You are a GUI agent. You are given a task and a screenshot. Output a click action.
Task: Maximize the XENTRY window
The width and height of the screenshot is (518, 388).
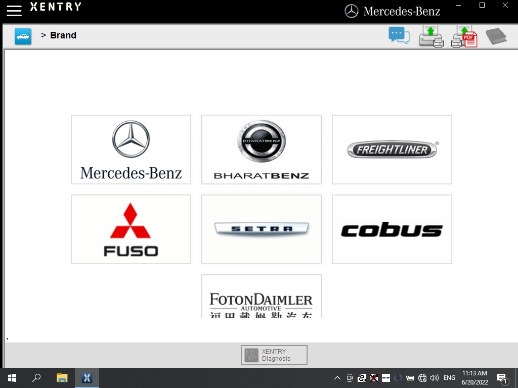pyautogui.click(x=482, y=5)
